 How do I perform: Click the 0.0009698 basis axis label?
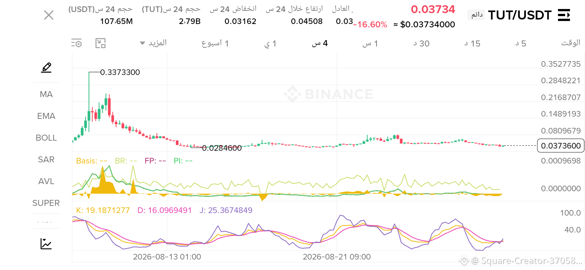click(x=561, y=161)
